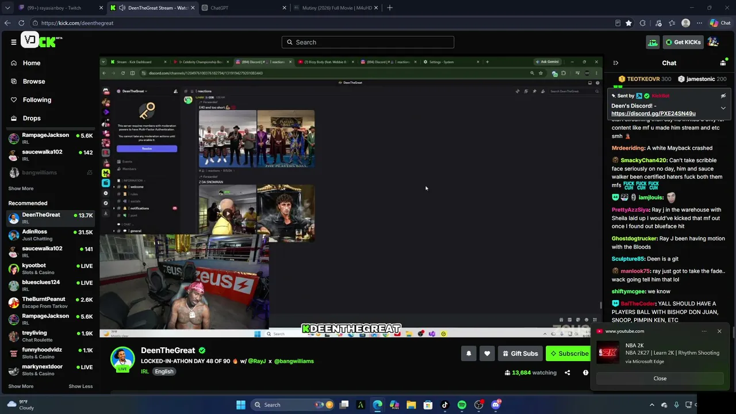
Task: Open File Explorer from the taskbar
Action: click(411, 405)
